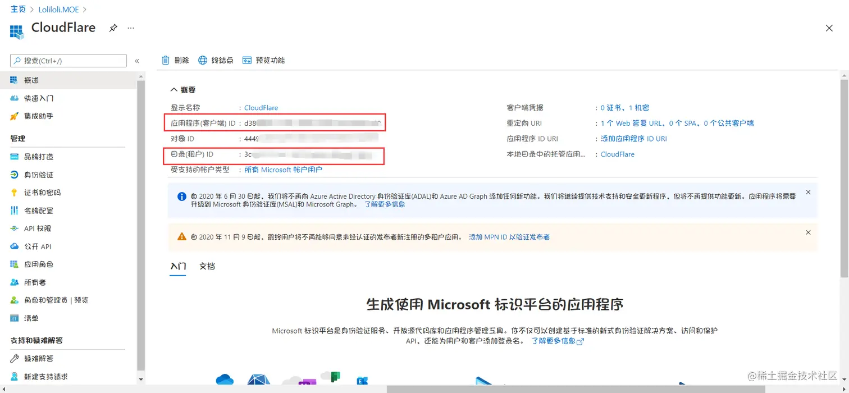This screenshot has height=393, width=849.
Task: Click the warning triangle icon
Action: pos(182,237)
